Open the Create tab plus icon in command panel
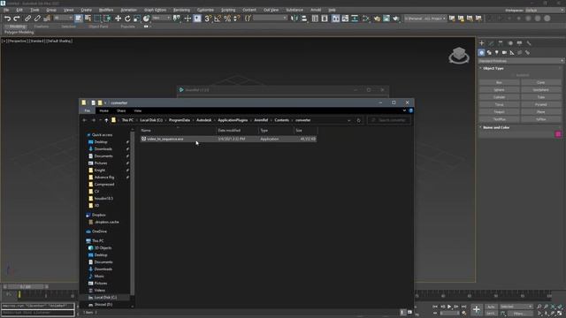 tap(481, 43)
